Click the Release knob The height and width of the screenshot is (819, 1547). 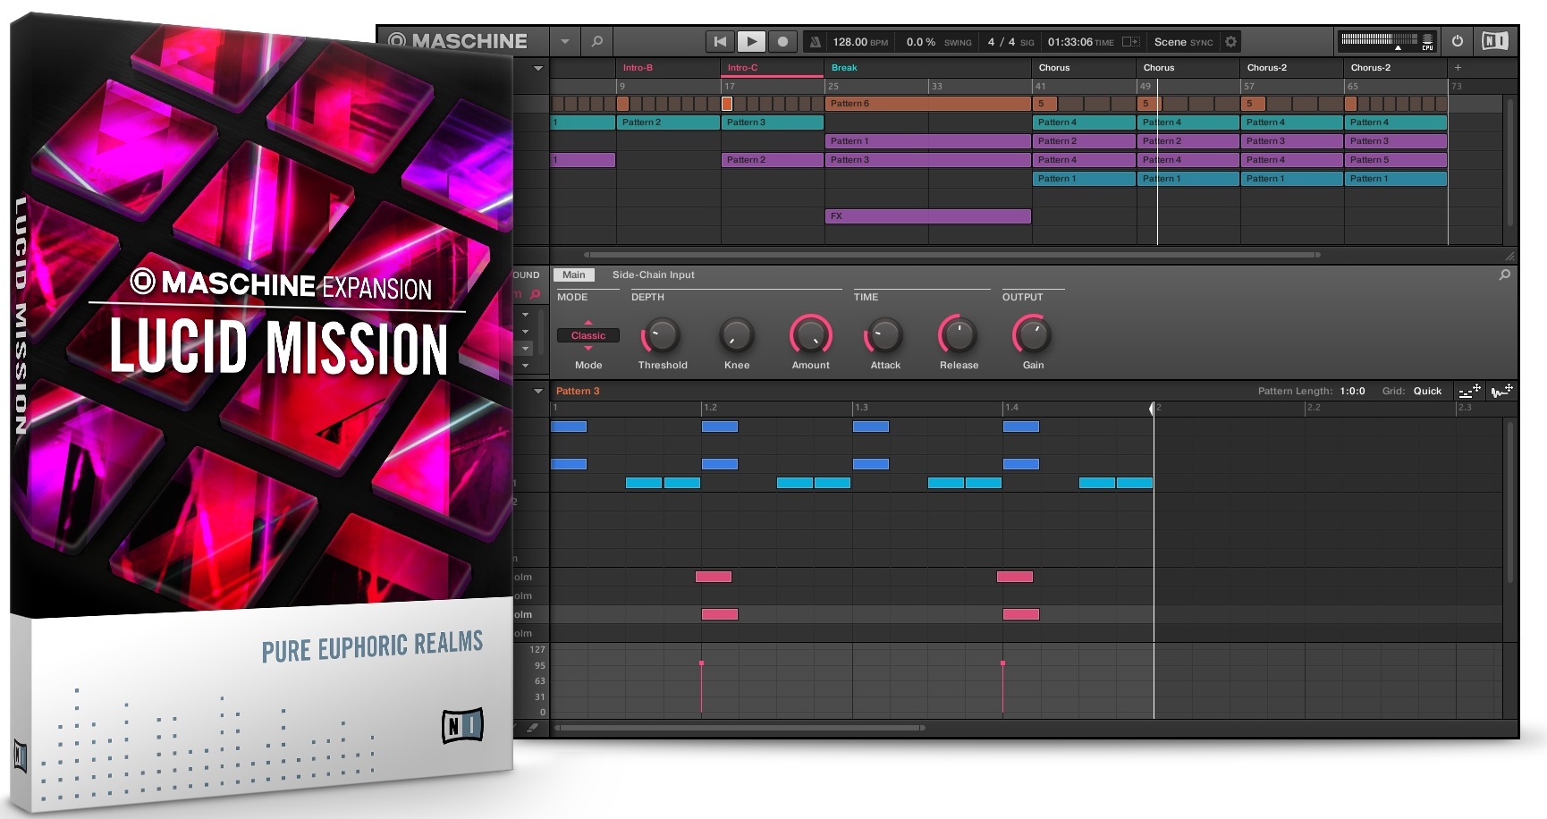coord(959,336)
